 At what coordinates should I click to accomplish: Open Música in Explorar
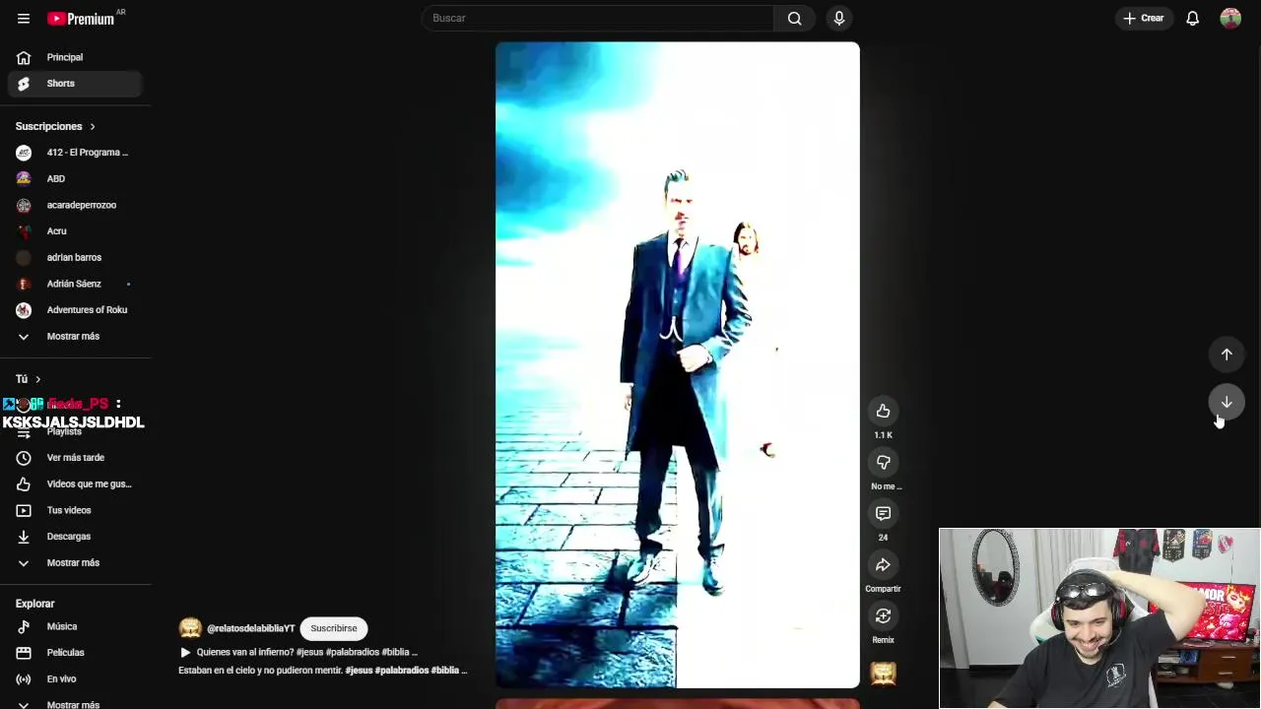75,626
